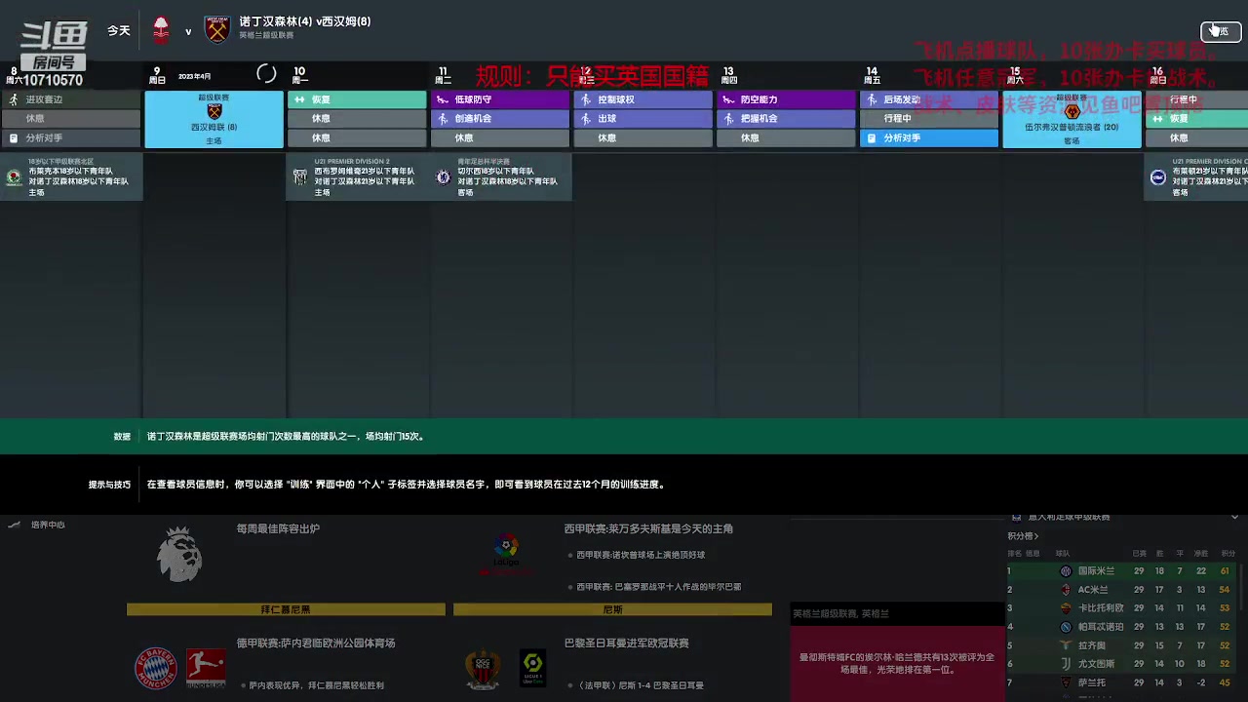Select Wednesday 12 控制球权 session
The height and width of the screenshot is (702, 1248).
(x=643, y=99)
